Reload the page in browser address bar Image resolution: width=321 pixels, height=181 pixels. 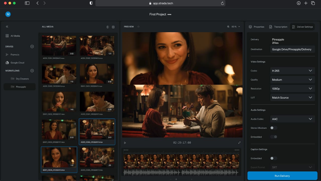tap(222, 3)
